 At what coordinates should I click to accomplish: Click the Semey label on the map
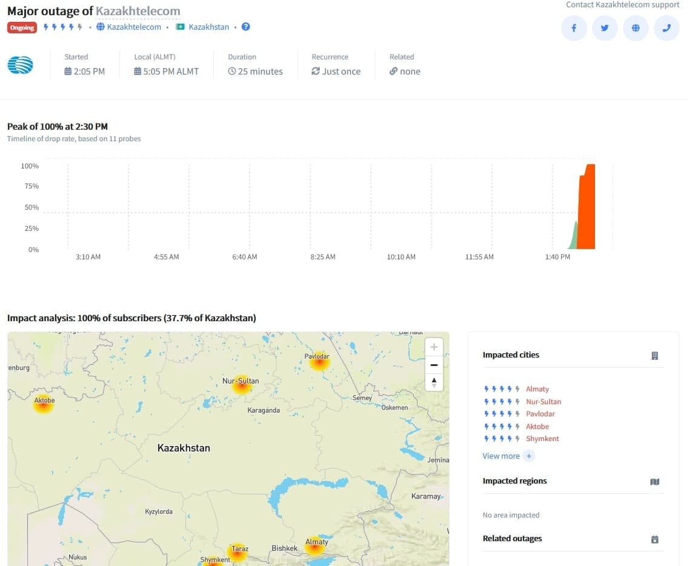[362, 398]
